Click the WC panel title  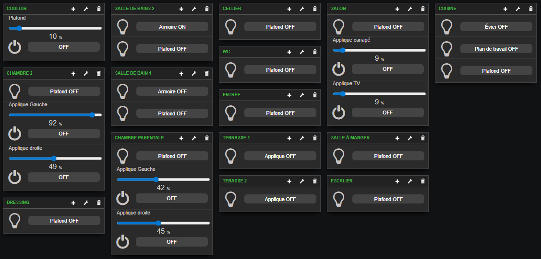227,52
